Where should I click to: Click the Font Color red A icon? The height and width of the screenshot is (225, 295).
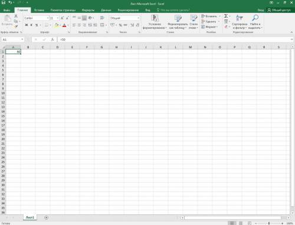[64, 25]
